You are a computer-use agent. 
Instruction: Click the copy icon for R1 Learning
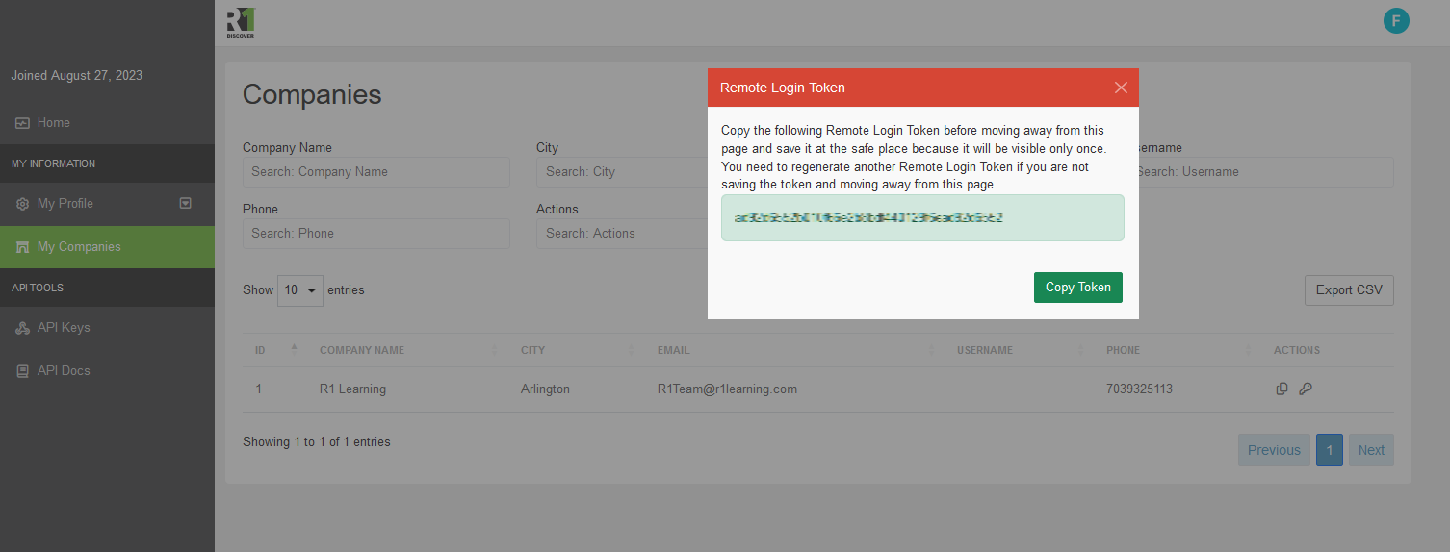point(1282,389)
